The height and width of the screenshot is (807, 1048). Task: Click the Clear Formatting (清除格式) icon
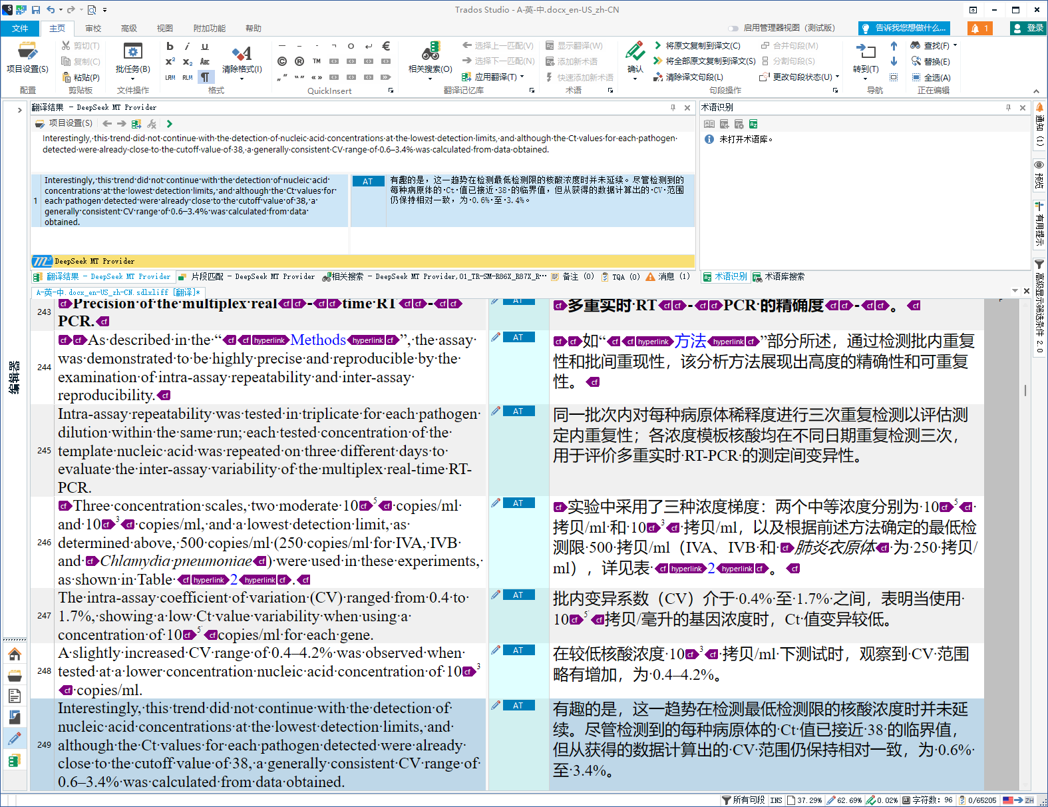pos(242,53)
